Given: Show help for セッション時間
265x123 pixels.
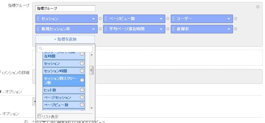Looking at the screenshot, I should [82, 70].
